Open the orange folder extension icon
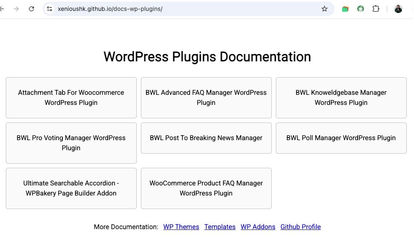This screenshot has height=240, width=413. pos(345,9)
